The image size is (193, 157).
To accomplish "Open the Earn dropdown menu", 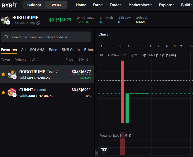I will [x=98, y=5].
